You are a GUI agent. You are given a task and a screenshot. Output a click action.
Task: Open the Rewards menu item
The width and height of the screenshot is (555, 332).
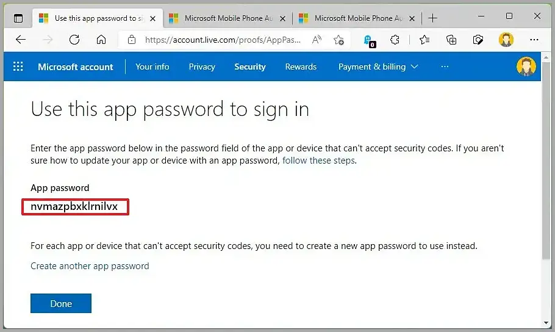point(301,67)
